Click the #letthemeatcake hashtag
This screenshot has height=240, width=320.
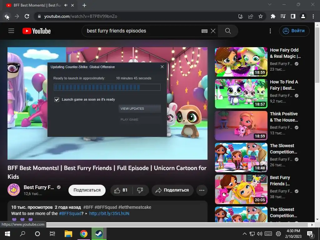[x=135, y=207]
